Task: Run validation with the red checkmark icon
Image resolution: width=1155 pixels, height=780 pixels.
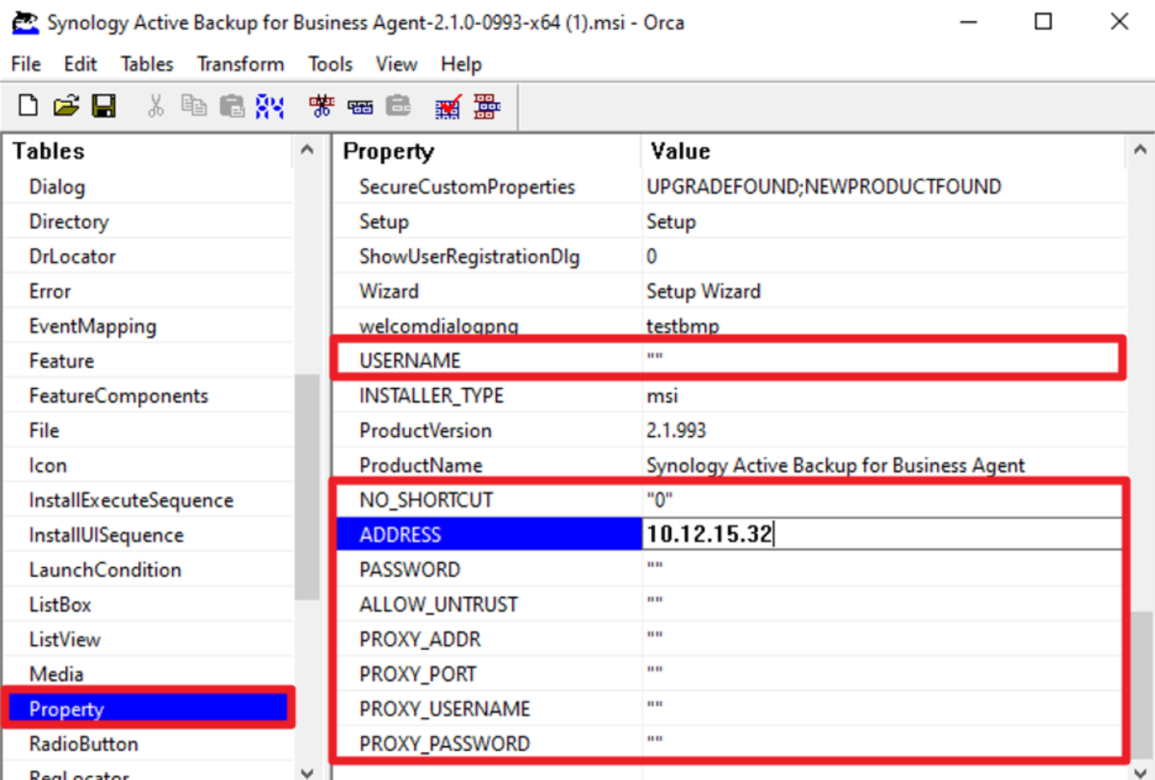Action: point(448,105)
